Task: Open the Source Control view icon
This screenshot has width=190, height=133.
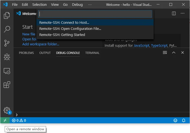Action: click(x=7, y=43)
